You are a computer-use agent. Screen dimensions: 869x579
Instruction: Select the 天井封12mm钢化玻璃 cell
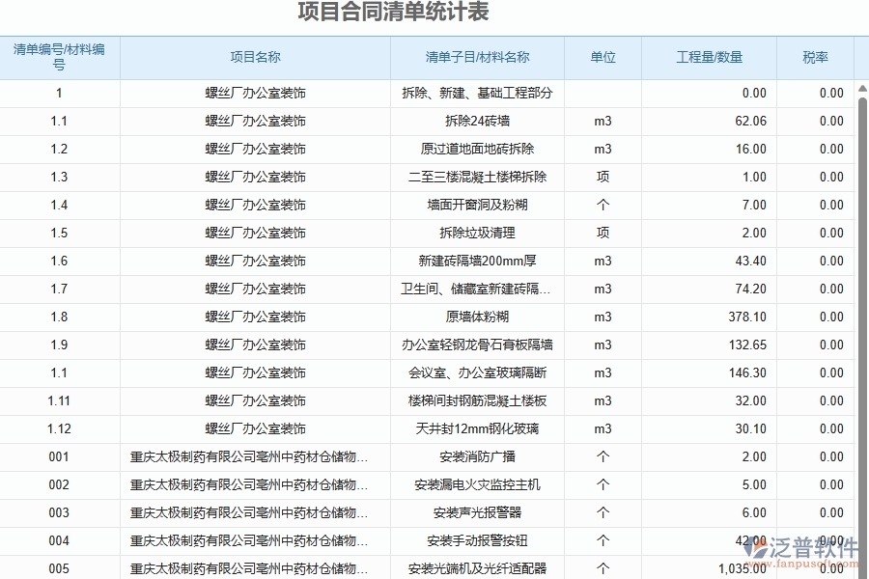[x=476, y=429]
